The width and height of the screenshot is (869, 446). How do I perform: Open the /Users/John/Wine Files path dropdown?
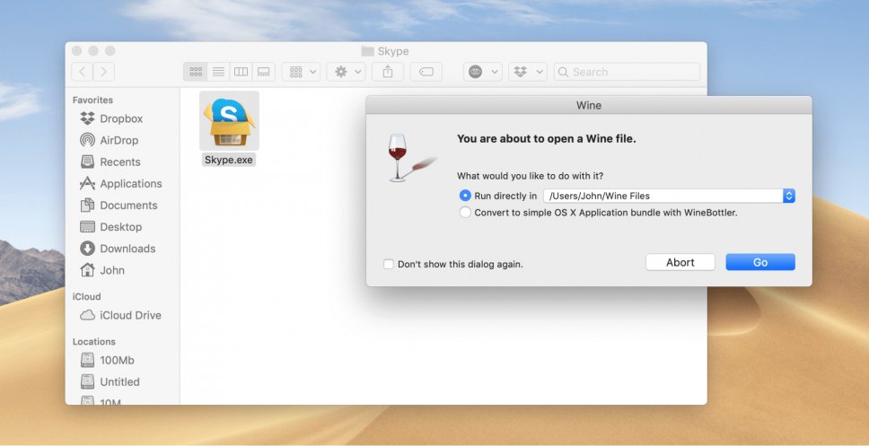669,196
